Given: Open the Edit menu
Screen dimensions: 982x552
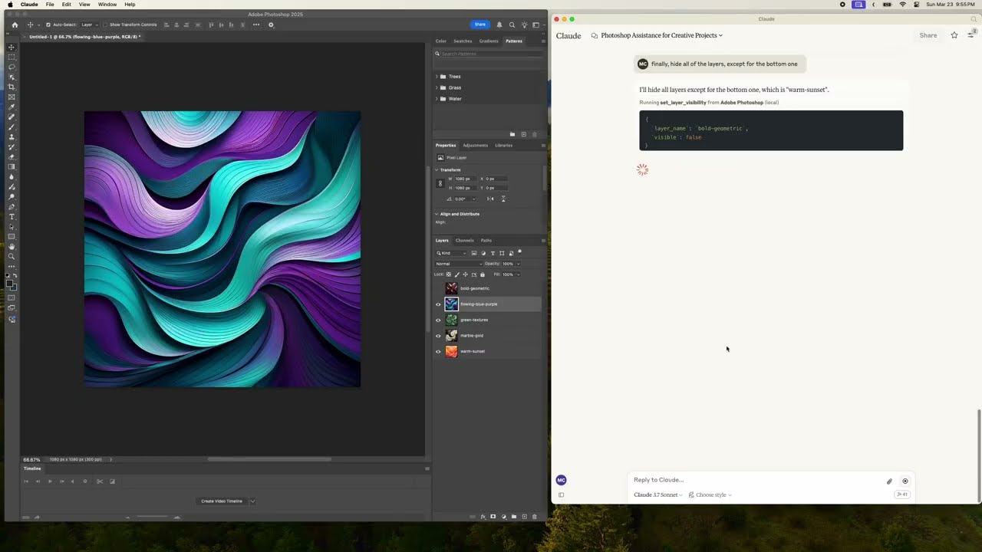Looking at the screenshot, I should 67,5.
